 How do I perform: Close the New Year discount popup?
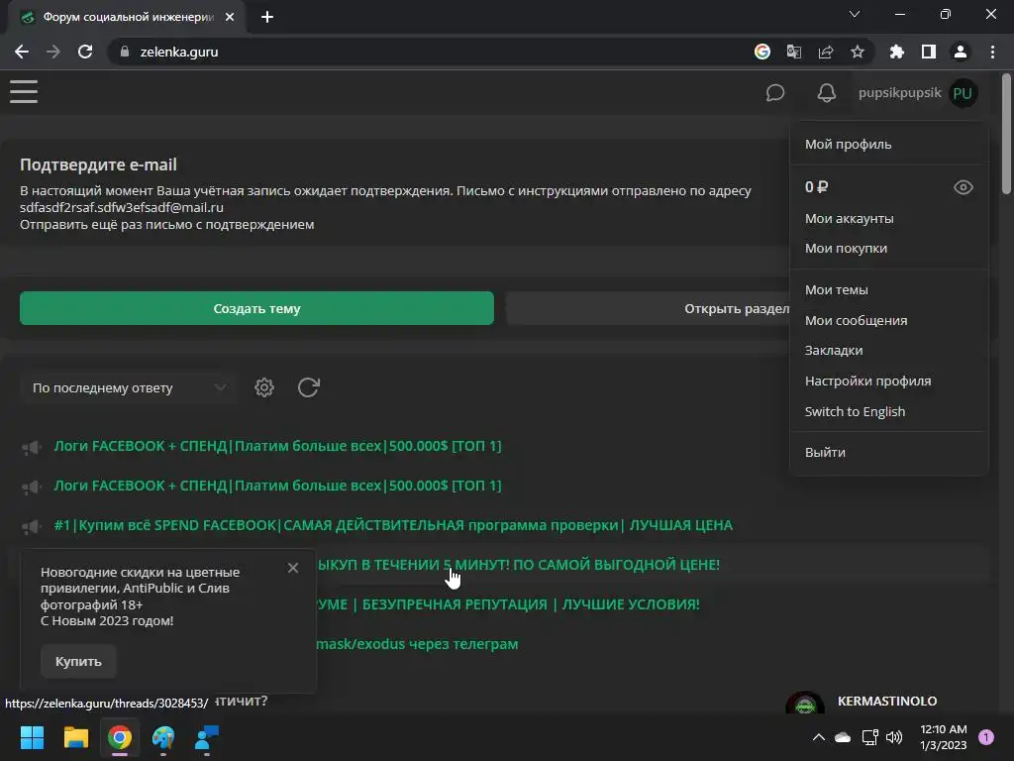click(293, 568)
